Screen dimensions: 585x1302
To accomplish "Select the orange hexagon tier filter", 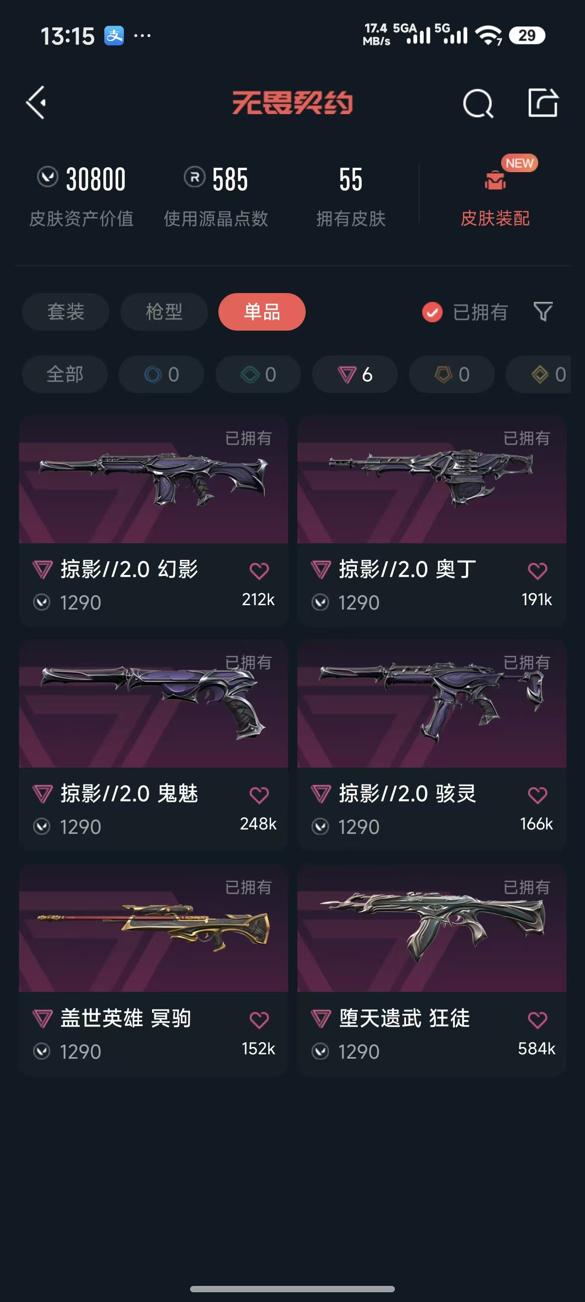I will click(x=451, y=375).
